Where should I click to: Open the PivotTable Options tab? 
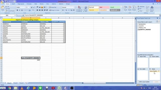coord(61,4)
